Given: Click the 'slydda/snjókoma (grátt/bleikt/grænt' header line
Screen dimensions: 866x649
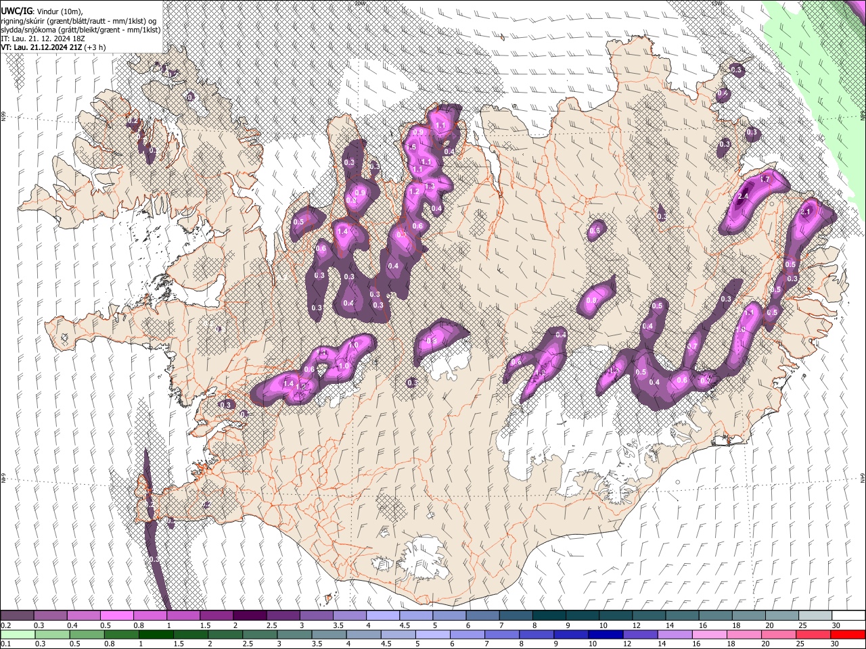Looking at the screenshot, I should coord(81,30).
